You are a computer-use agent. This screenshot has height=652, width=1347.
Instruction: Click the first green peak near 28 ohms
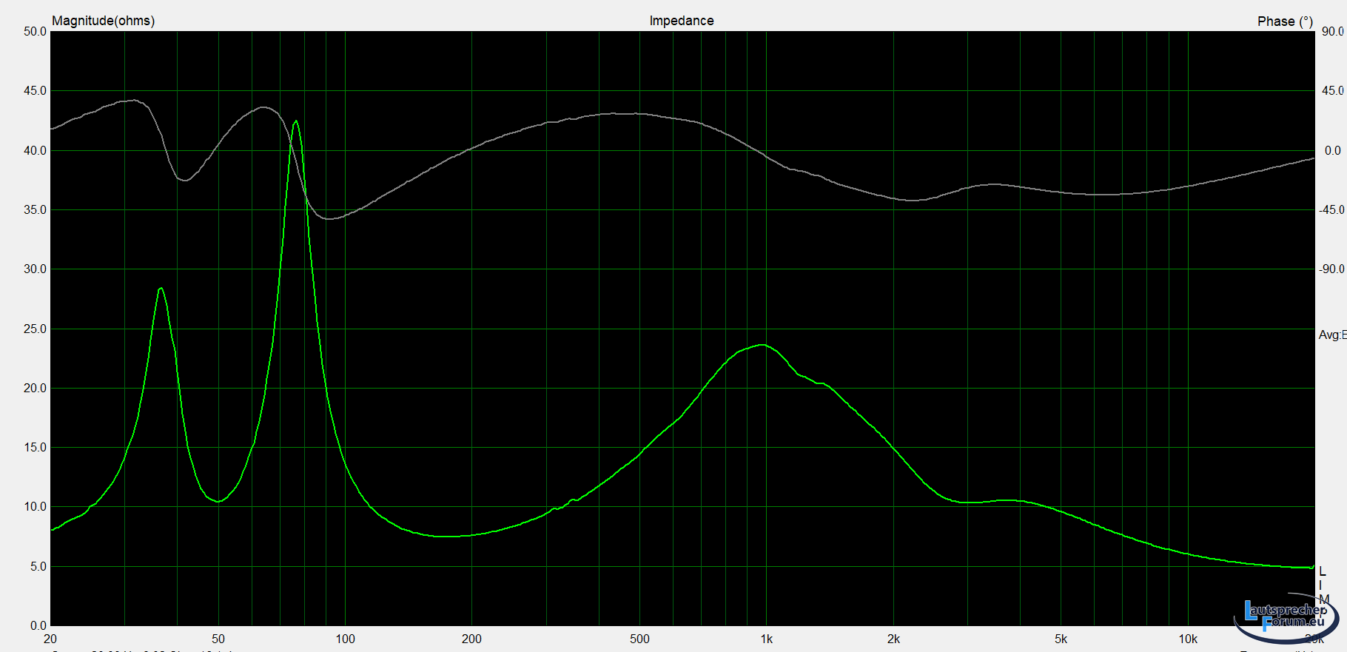click(x=161, y=289)
